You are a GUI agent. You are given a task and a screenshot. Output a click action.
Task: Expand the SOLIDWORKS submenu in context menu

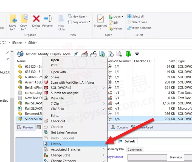pyautogui.click(x=104, y=88)
